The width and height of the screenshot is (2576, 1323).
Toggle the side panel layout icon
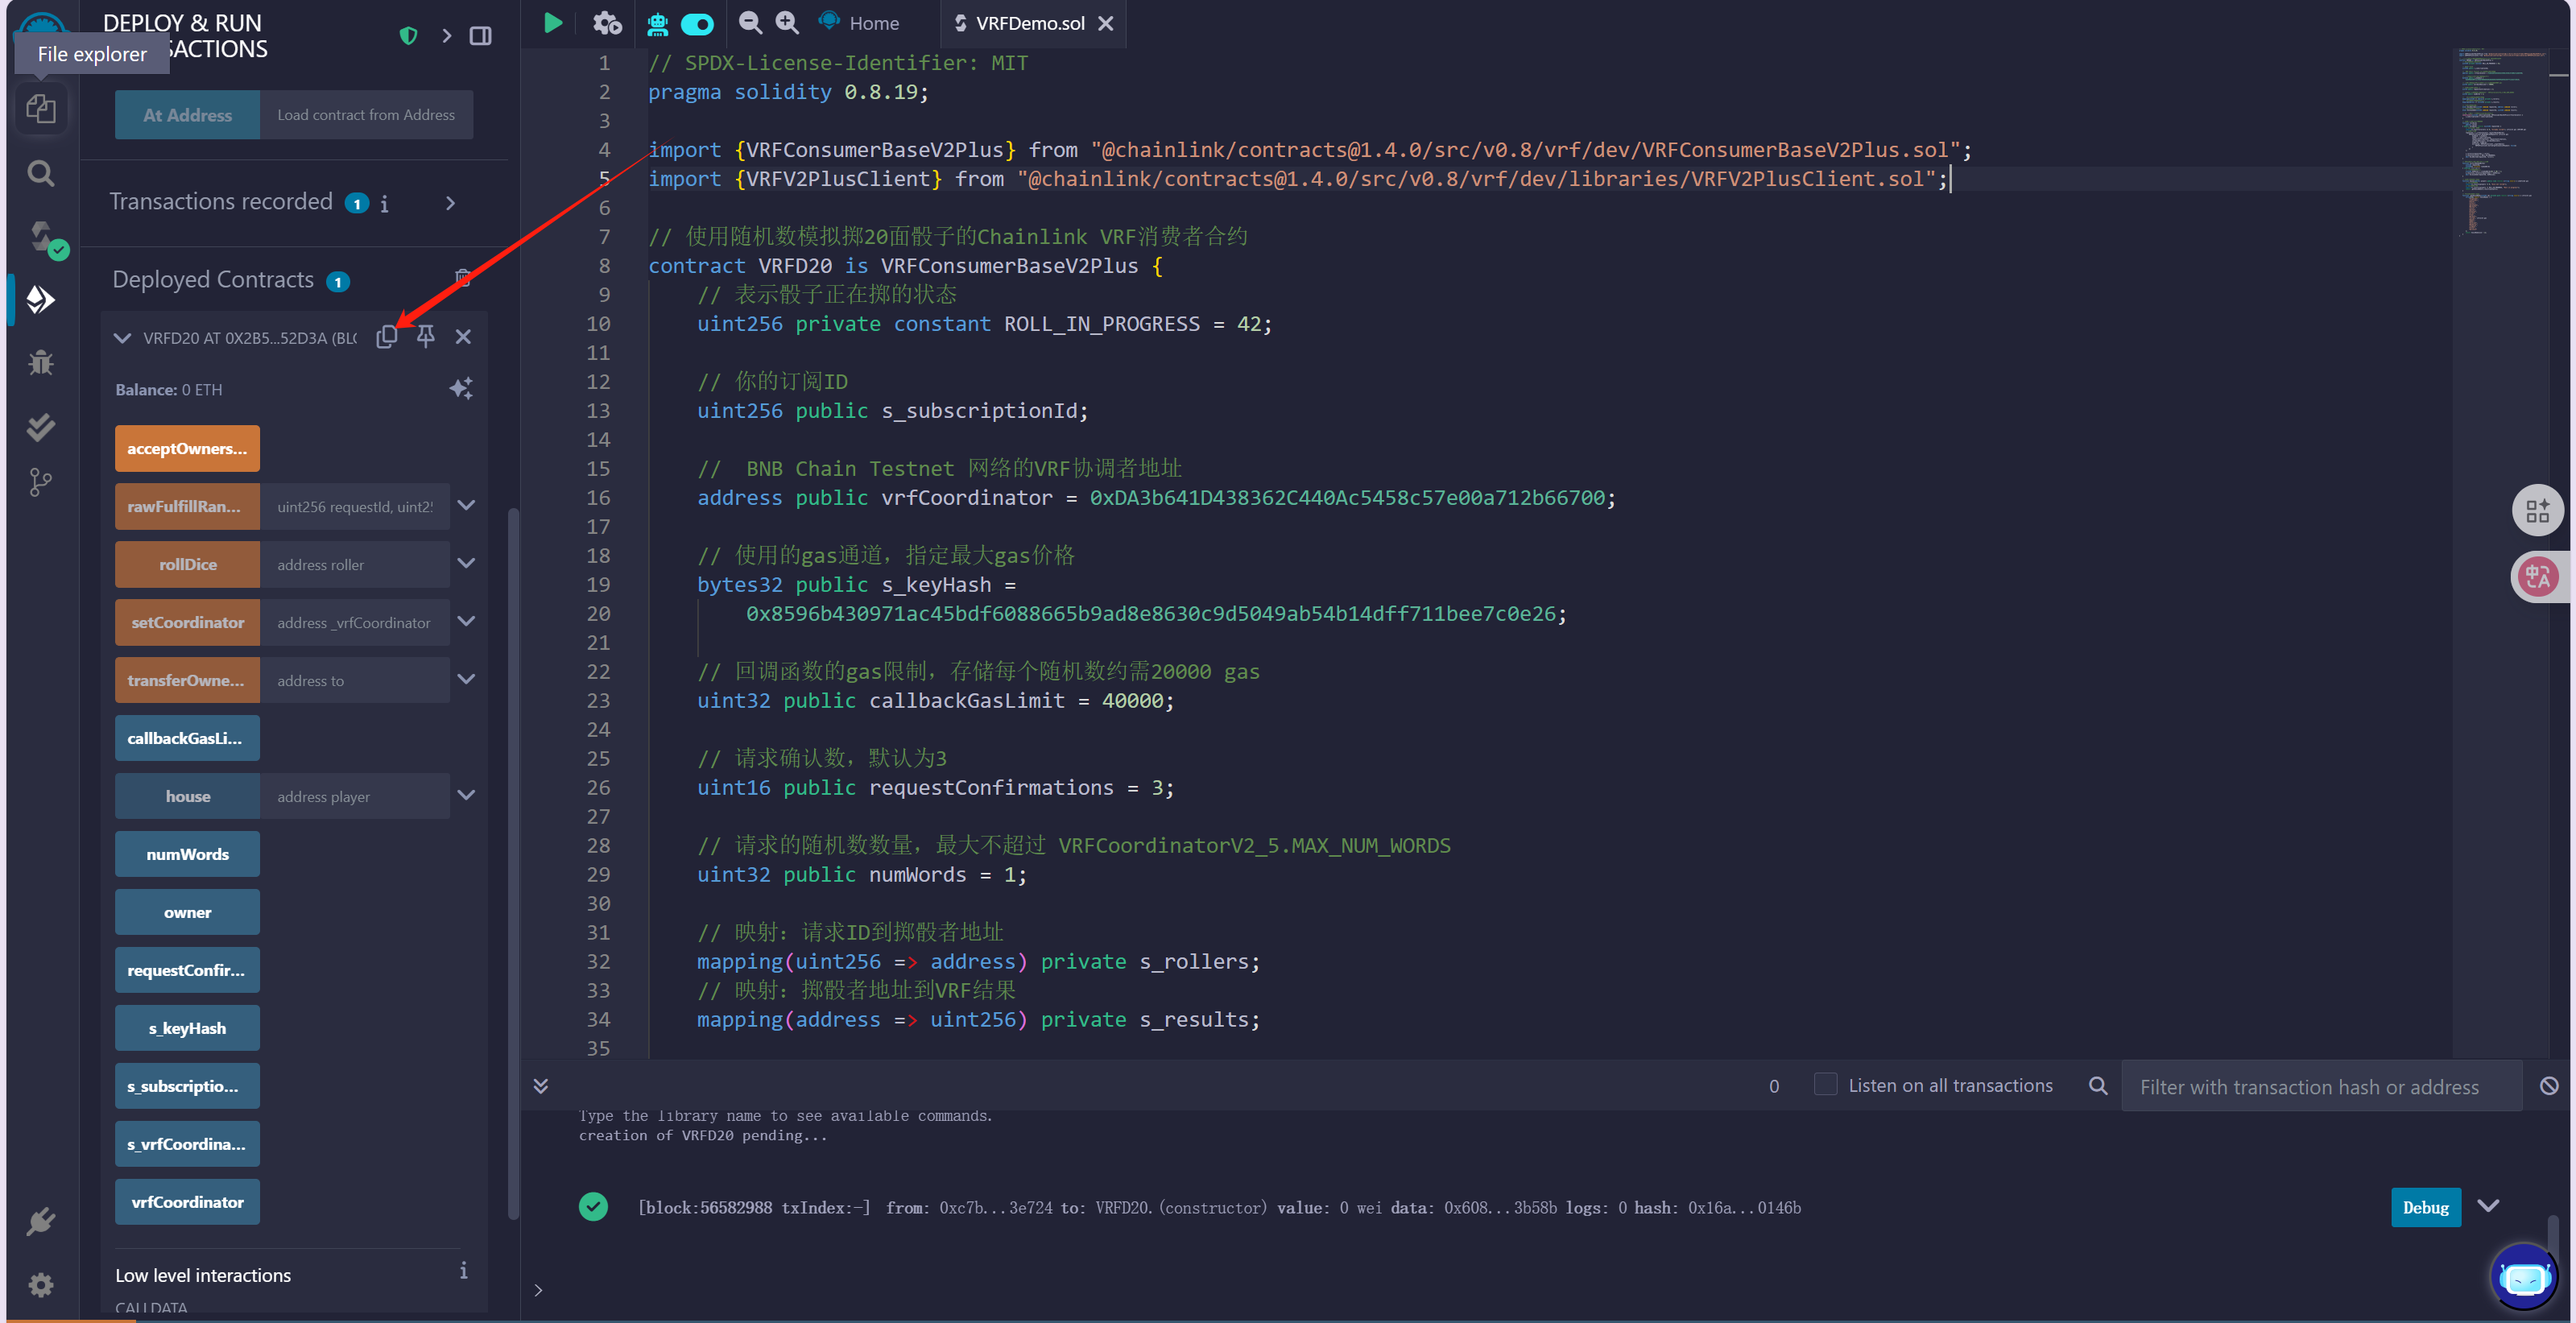point(480,36)
